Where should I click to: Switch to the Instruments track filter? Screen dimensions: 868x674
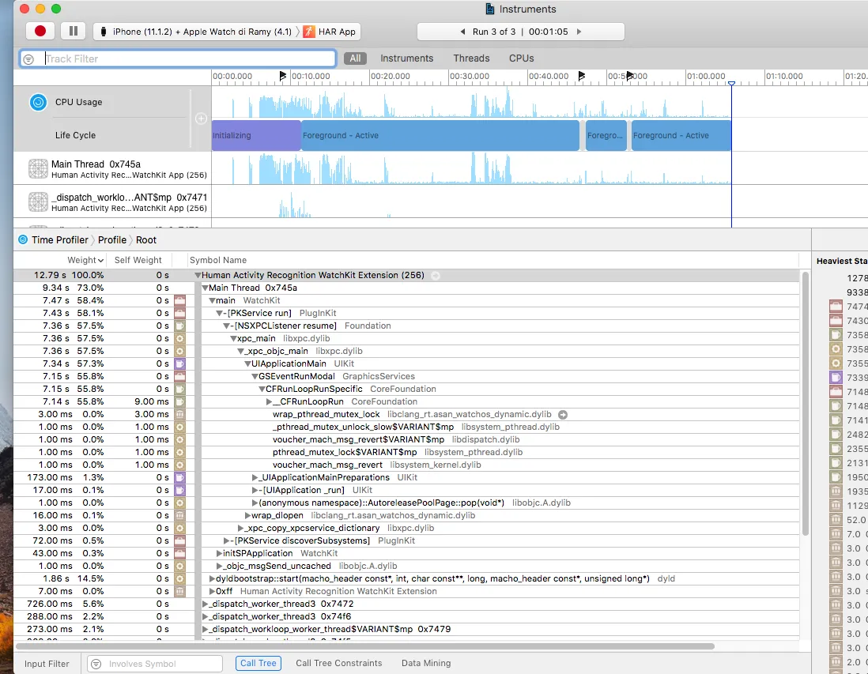pos(406,58)
